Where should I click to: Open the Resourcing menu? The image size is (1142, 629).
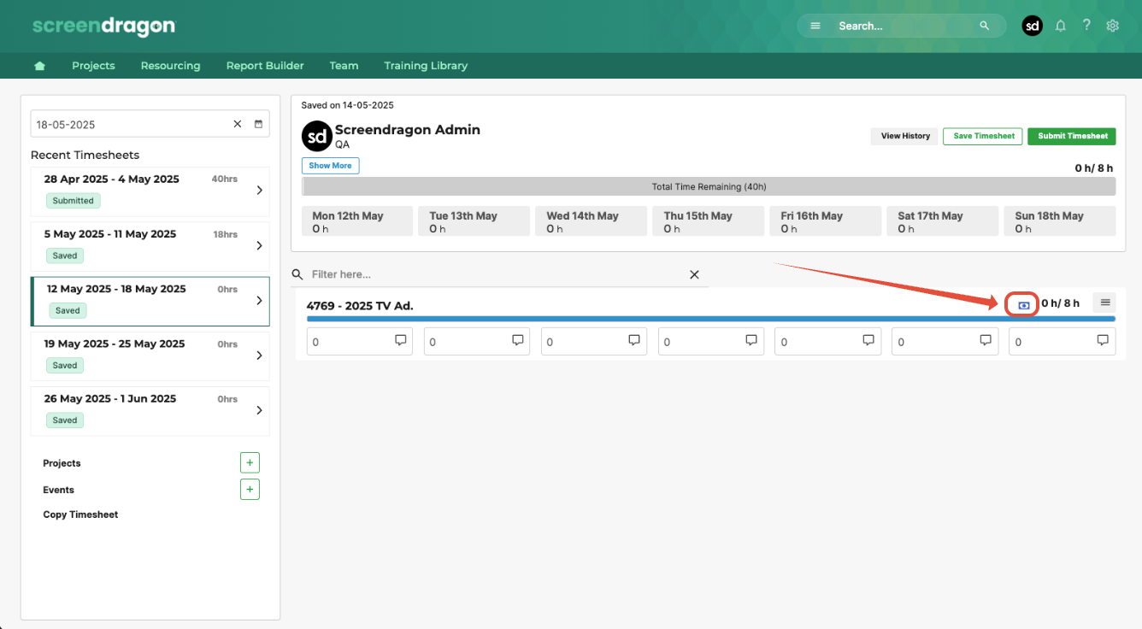pyautogui.click(x=170, y=66)
